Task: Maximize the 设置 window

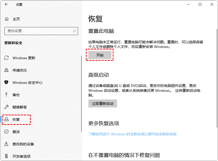Action: tap(200, 4)
